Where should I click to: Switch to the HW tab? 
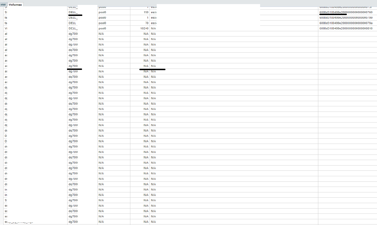pyautogui.click(x=3, y=5)
